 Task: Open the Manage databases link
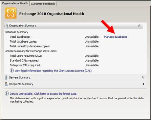(x=116, y=37)
